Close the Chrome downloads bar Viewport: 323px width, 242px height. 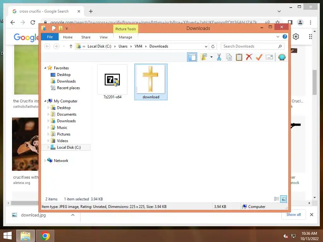point(312,215)
